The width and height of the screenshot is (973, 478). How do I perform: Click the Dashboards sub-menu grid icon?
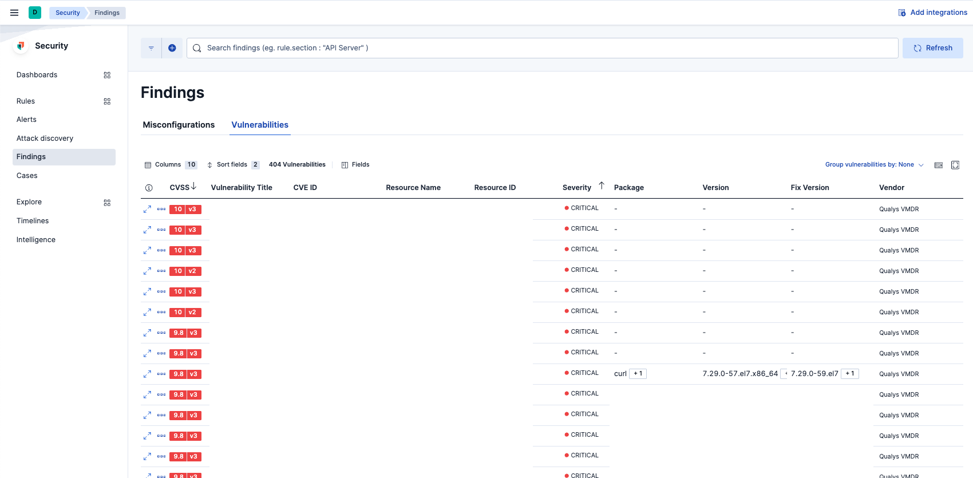click(x=107, y=75)
